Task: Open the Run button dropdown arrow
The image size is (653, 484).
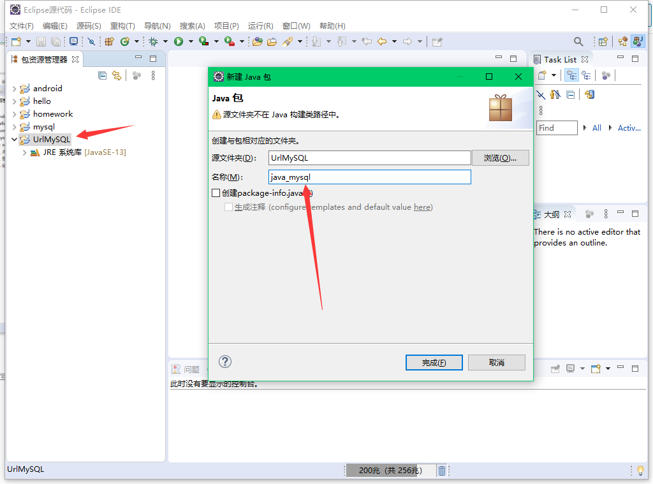Action: 190,41
